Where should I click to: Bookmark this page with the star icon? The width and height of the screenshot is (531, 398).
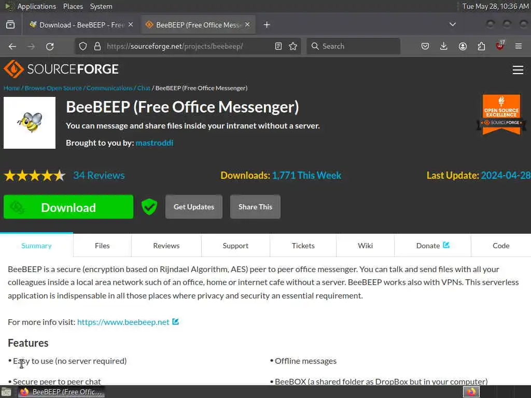click(294, 46)
